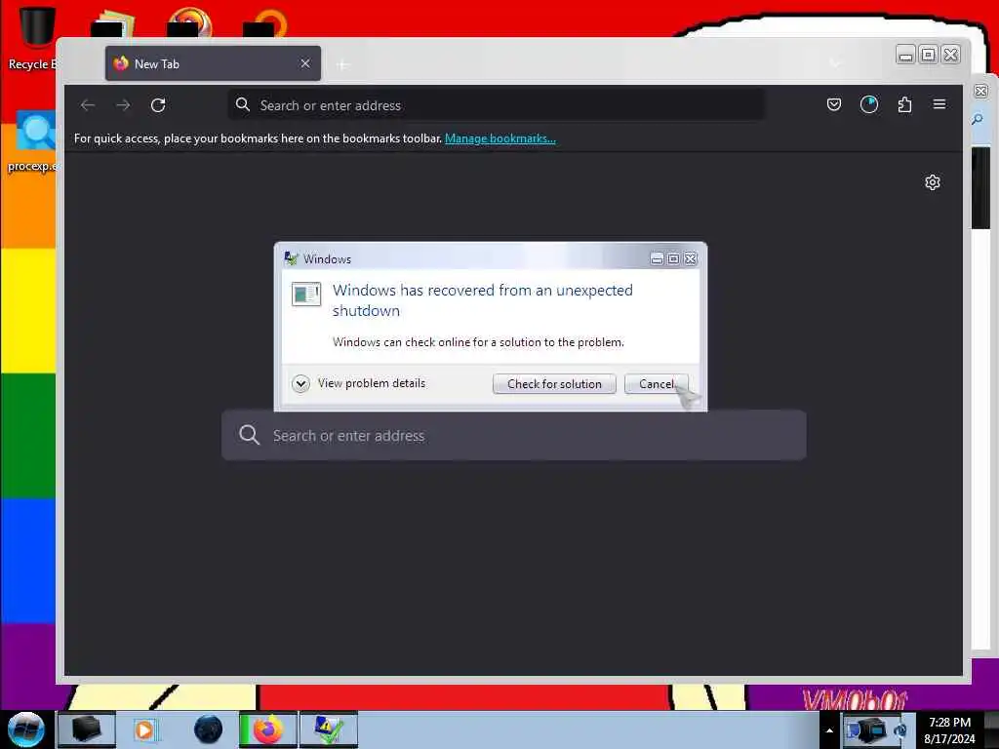The image size is (999, 749).
Task: Open the list all tabs chevron
Action: pos(835,63)
